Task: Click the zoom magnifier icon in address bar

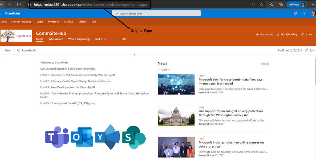Action: pos(254,4)
